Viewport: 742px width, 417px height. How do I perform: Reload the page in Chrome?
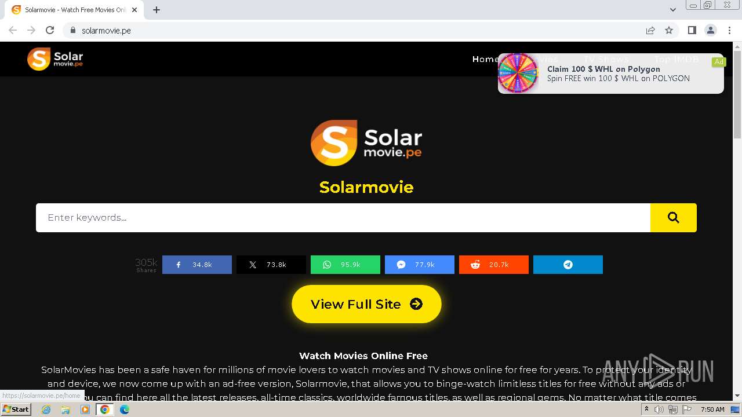tap(50, 30)
